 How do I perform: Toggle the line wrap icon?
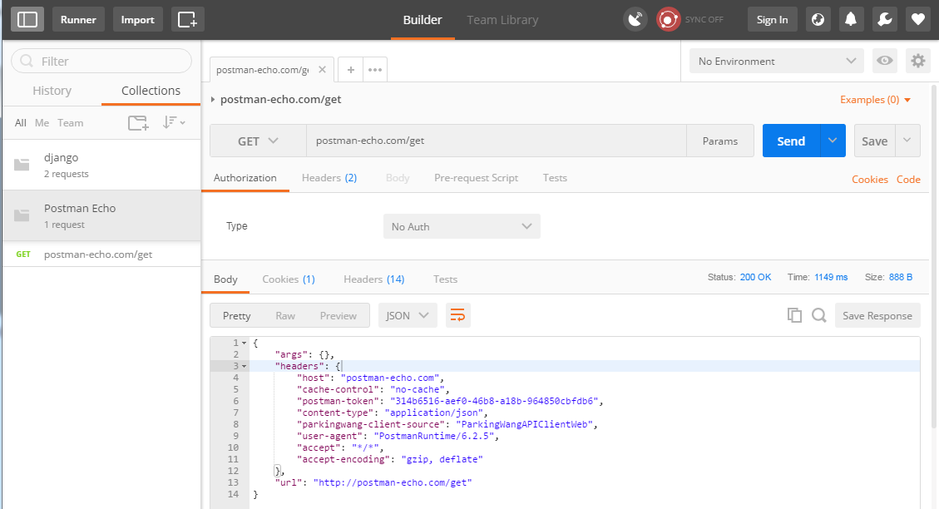(x=457, y=315)
